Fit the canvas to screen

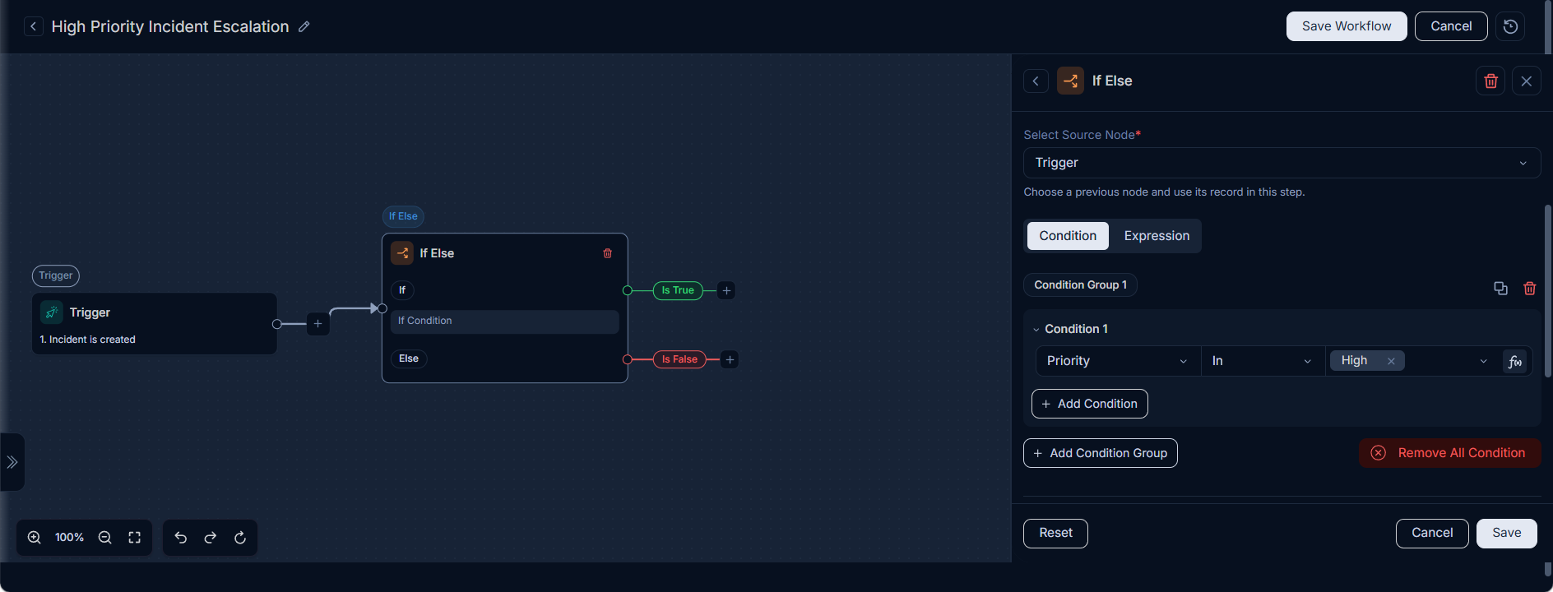pos(135,538)
